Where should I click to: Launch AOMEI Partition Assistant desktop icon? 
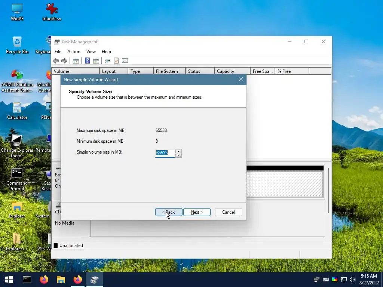tap(17, 81)
